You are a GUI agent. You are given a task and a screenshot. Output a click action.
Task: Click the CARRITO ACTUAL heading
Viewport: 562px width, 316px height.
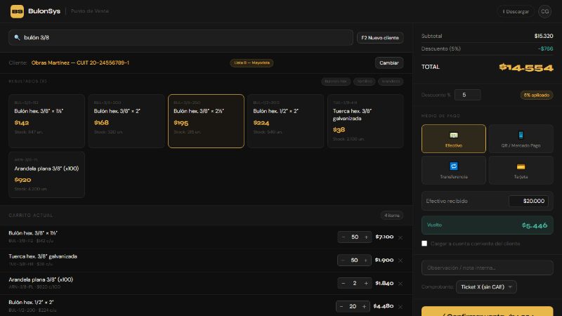point(31,216)
